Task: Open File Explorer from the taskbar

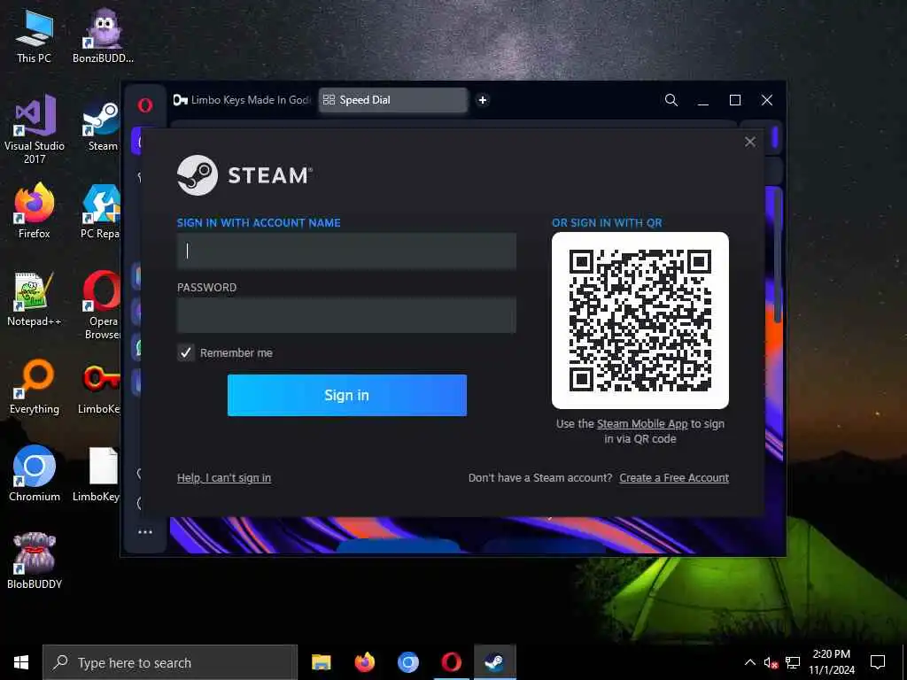Action: coord(321,662)
